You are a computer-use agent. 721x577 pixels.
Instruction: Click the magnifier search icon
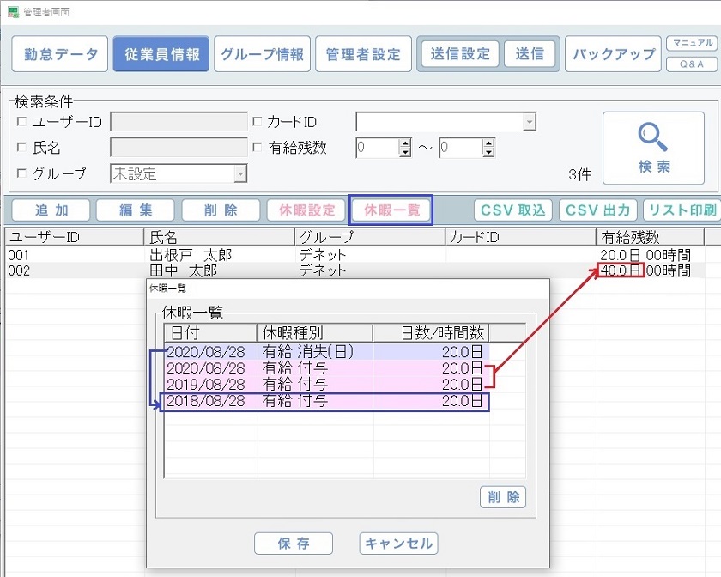[652, 137]
